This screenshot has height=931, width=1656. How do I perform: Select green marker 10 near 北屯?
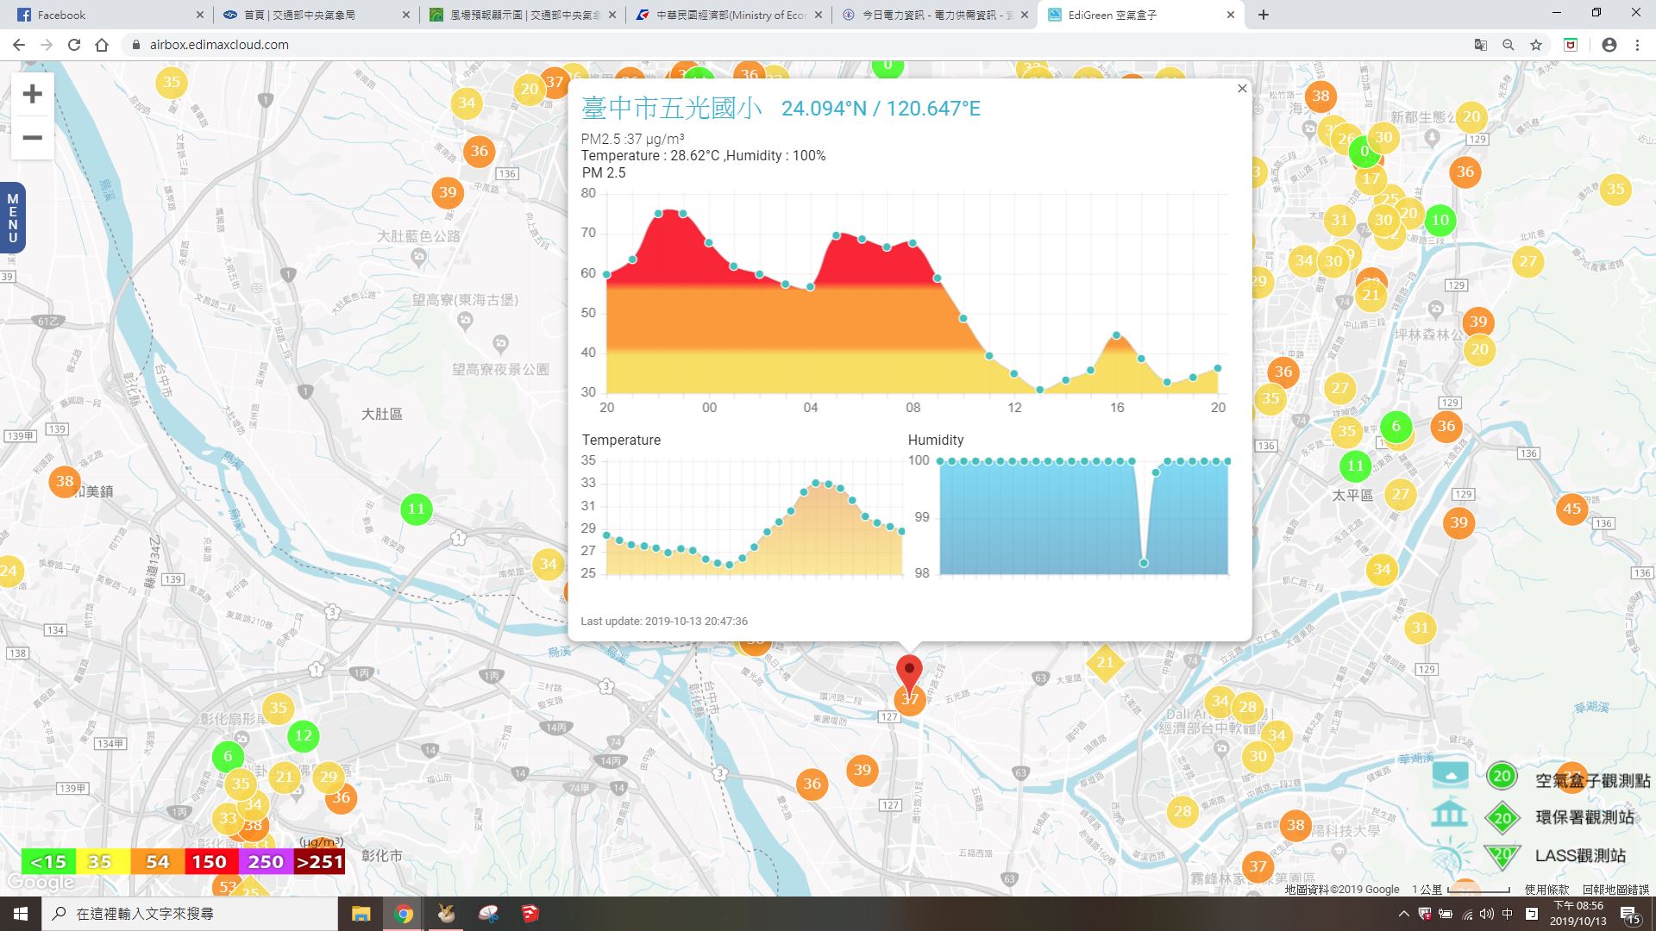1440,220
